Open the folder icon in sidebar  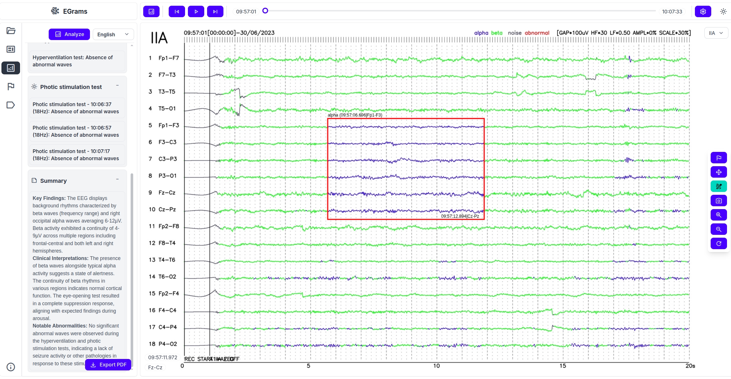pyautogui.click(x=11, y=31)
